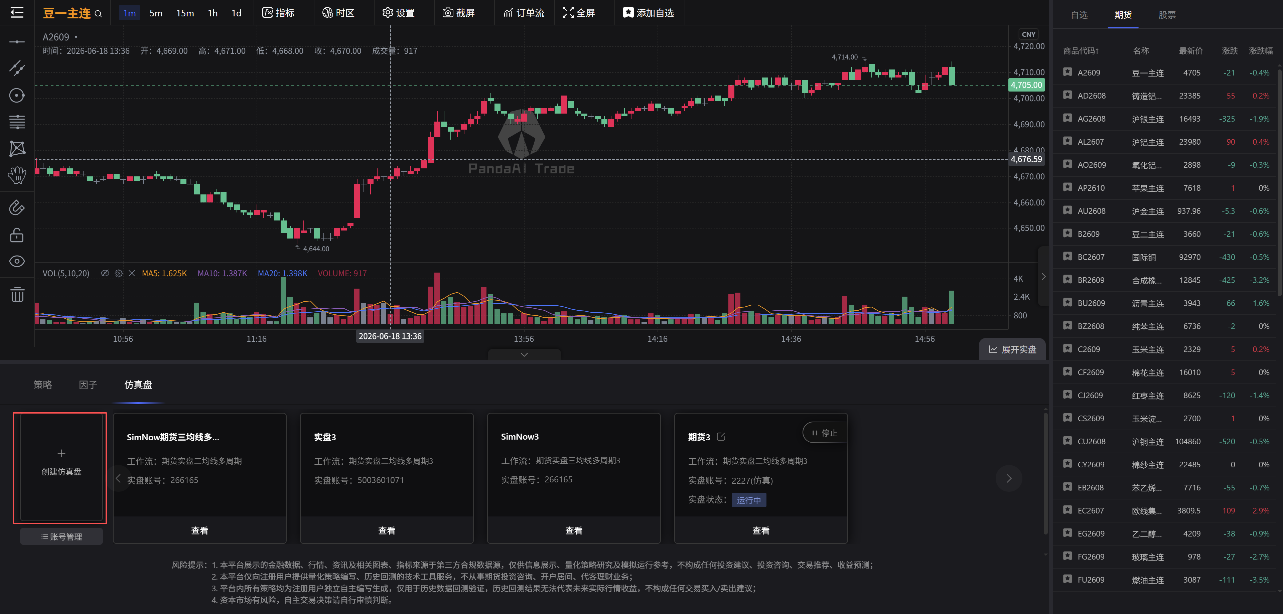Image resolution: width=1283 pixels, height=614 pixels.
Task: Switch chart to 全屏 fullscreen
Action: (579, 13)
